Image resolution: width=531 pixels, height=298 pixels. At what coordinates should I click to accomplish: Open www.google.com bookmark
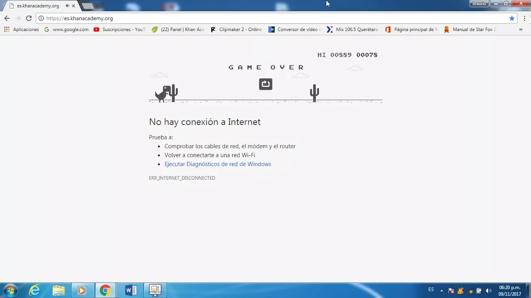pos(66,29)
